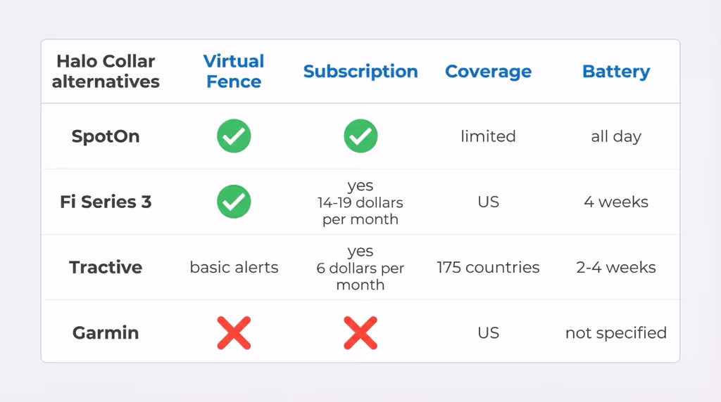Image resolution: width=721 pixels, height=402 pixels.
Task: Select the Virtual Fence column header
Action: (234, 72)
